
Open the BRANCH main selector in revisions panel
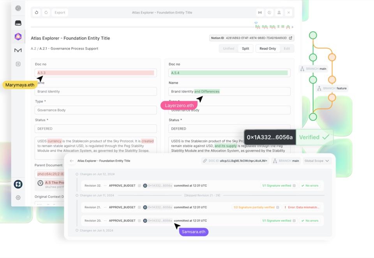click(286, 161)
